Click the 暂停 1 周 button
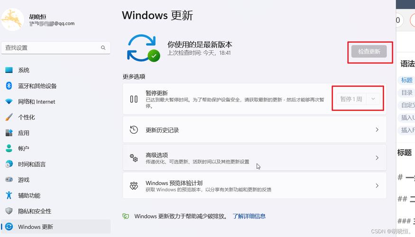415x237 pixels. 351,99
